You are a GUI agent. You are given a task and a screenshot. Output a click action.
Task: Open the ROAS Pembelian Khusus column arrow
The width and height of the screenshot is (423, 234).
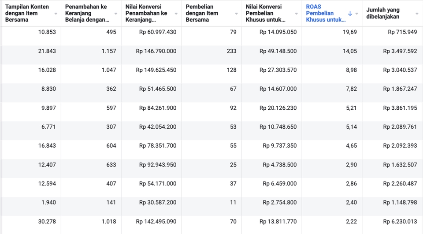pos(356,14)
